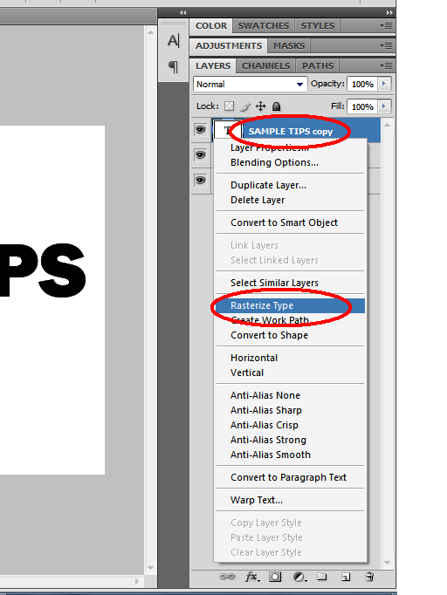The image size is (447, 595).
Task: Open the Color panel options menu
Action: click(x=386, y=26)
